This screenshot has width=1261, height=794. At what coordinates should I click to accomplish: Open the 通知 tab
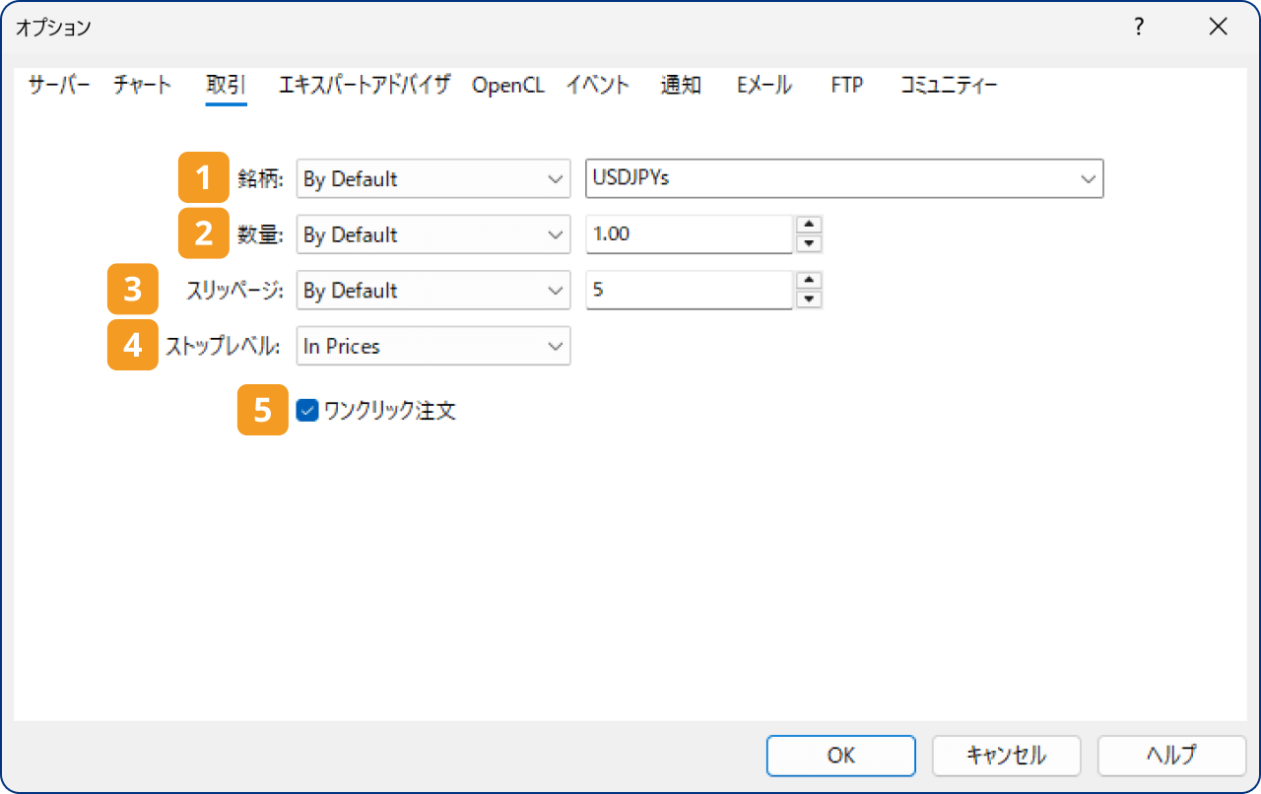click(680, 85)
